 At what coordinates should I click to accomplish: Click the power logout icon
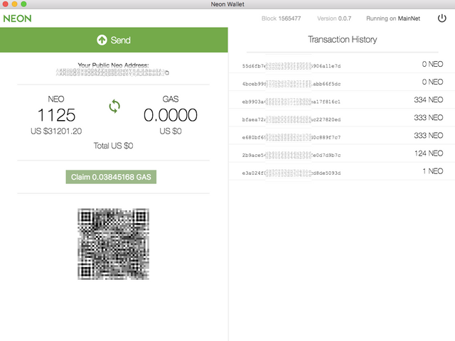tap(441, 18)
